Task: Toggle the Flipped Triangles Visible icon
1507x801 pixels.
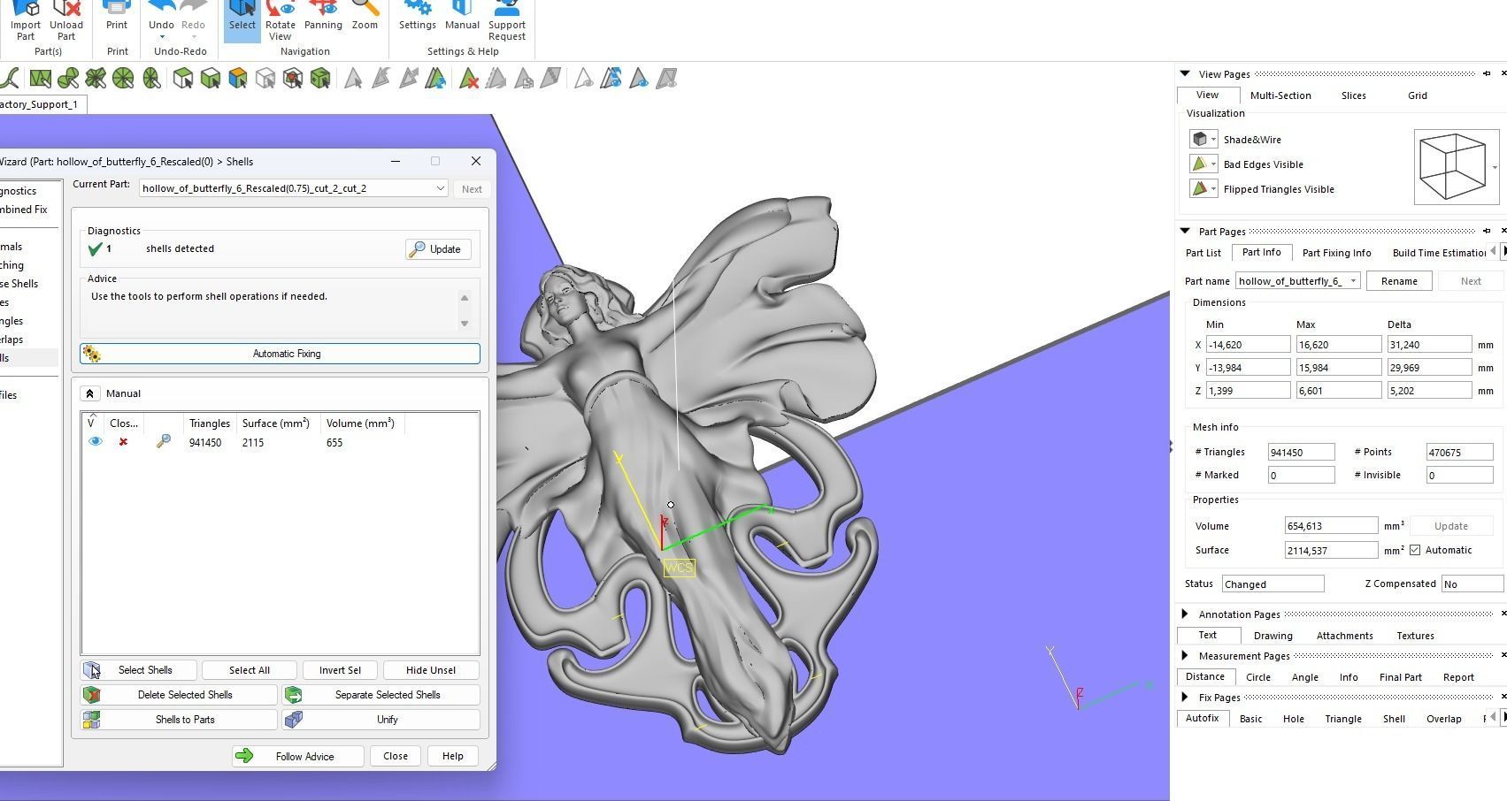Action: coord(1199,188)
